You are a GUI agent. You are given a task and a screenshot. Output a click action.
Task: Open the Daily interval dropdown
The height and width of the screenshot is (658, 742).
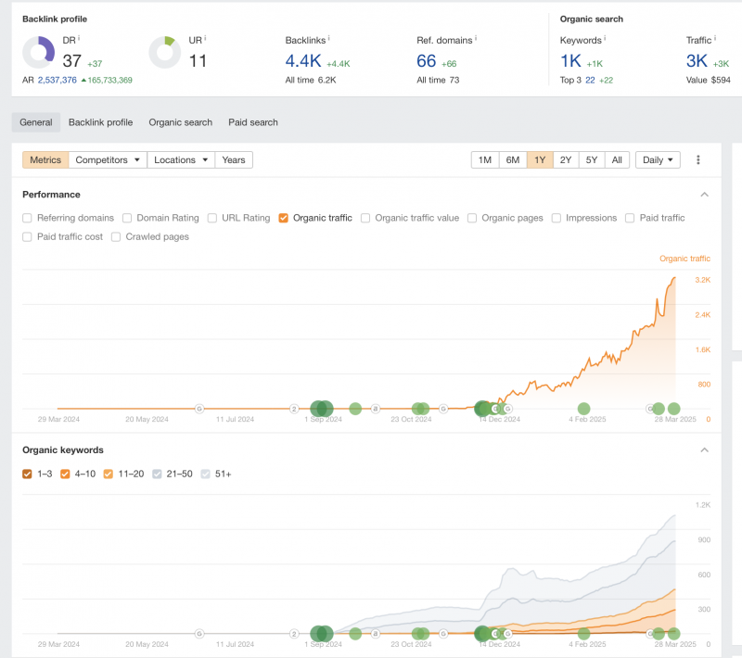tap(658, 160)
